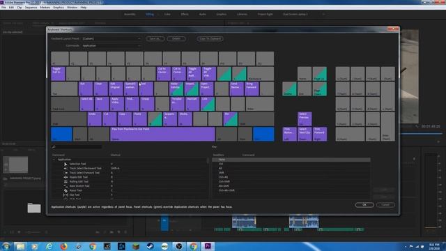Select the Toggle Full Screen key
The image size is (446, 251).
(58, 74)
